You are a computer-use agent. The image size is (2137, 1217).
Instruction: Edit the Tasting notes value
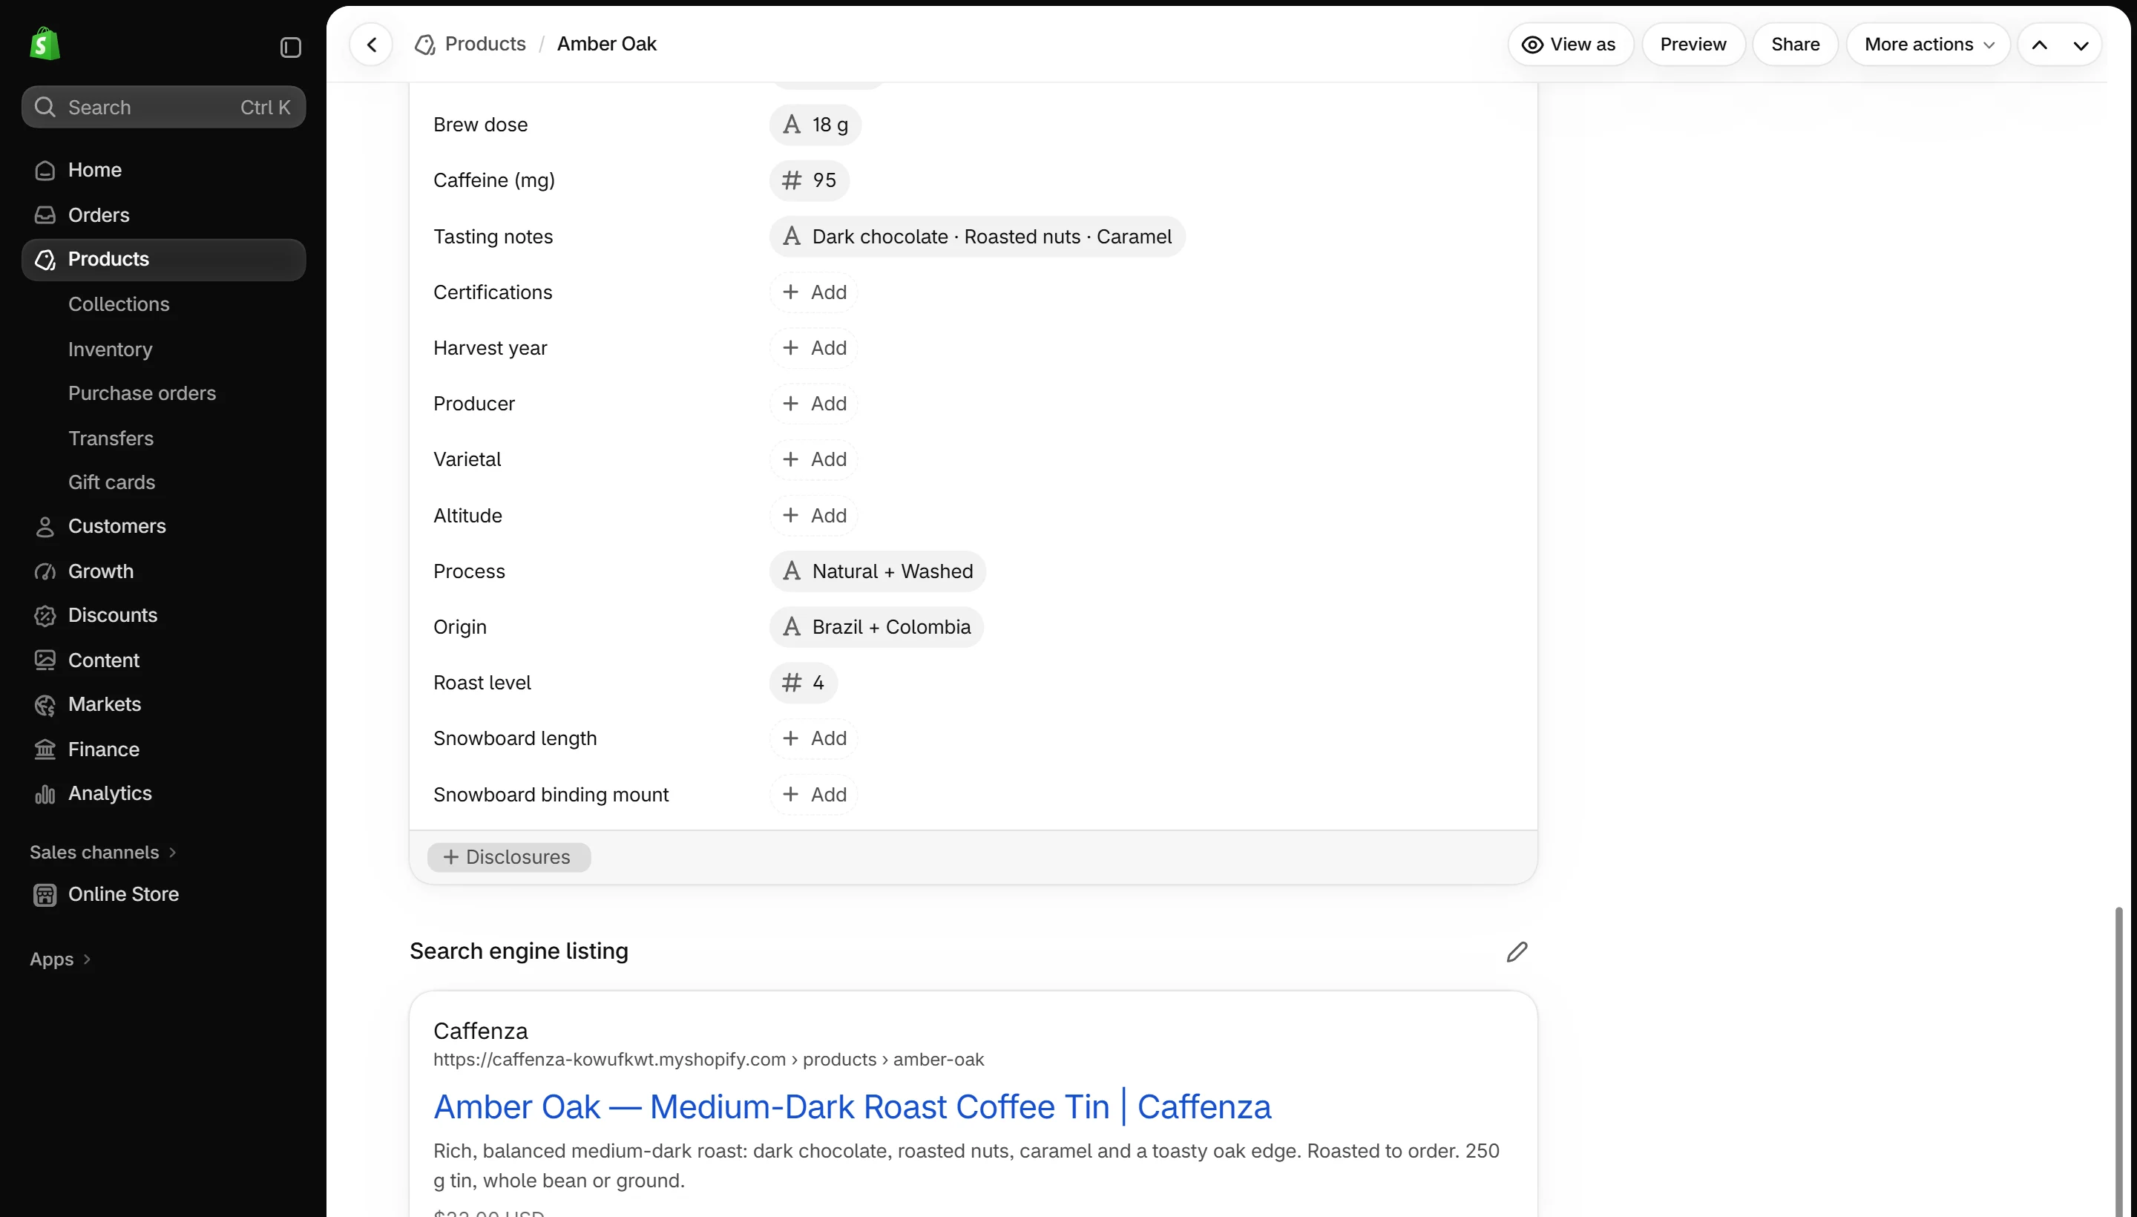coord(977,237)
